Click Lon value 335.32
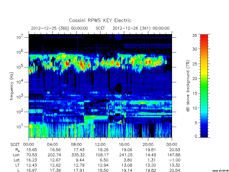The height and width of the screenshot is (172, 229). click(78, 155)
